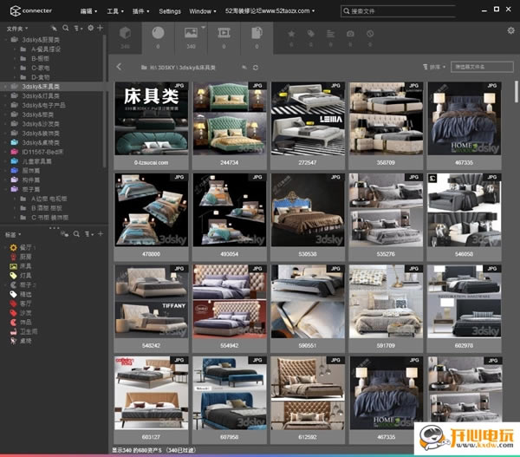Click the refresh icon beside folder path
The width and height of the screenshot is (520, 457).
[255, 67]
